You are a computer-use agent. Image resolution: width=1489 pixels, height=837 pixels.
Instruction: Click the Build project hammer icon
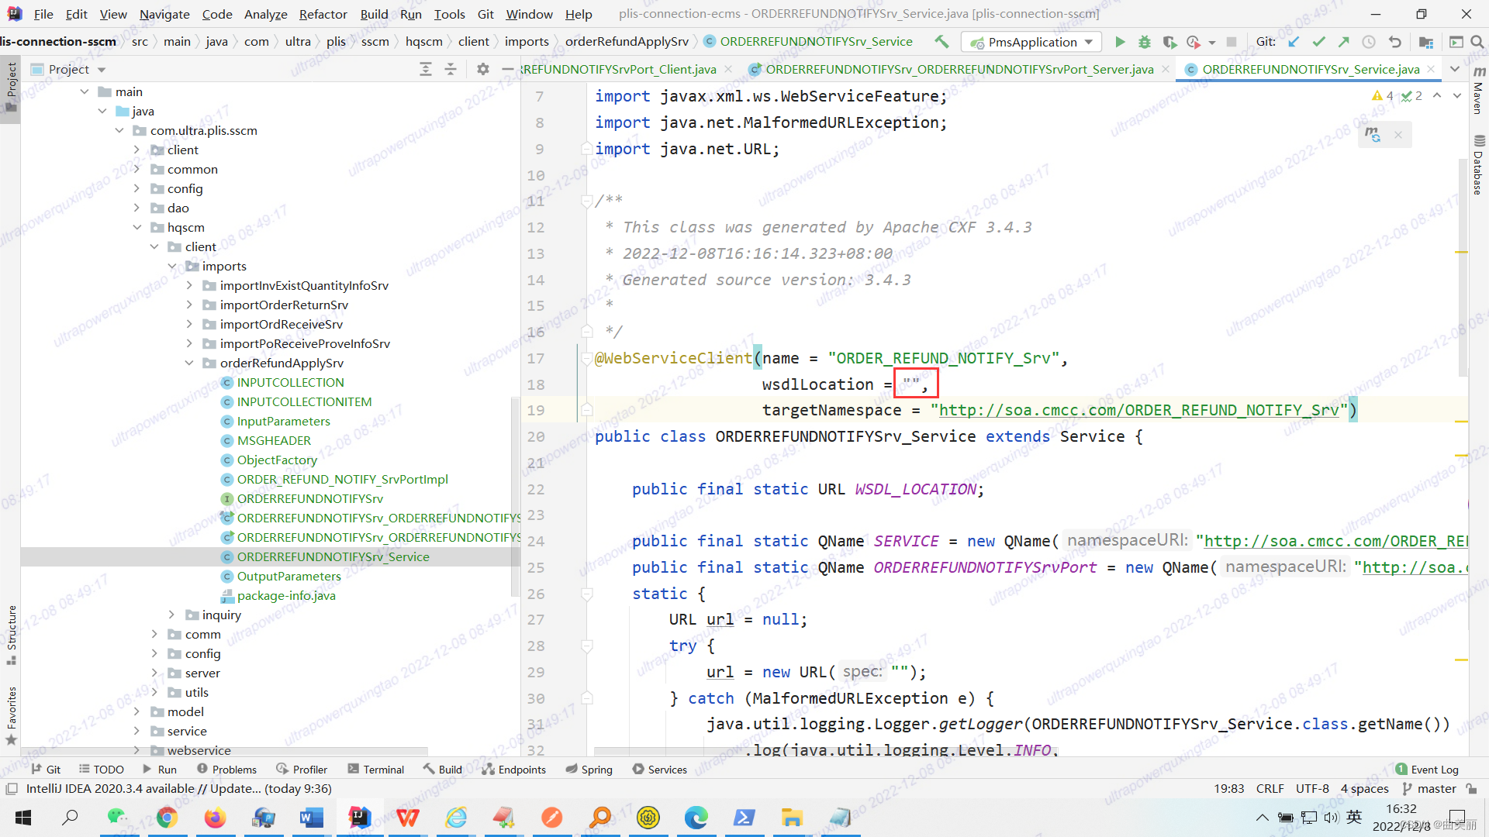pyautogui.click(x=941, y=42)
